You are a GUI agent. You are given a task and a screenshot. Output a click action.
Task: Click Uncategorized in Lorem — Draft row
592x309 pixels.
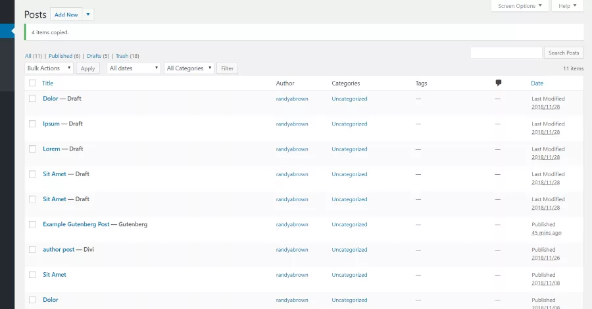point(349,149)
